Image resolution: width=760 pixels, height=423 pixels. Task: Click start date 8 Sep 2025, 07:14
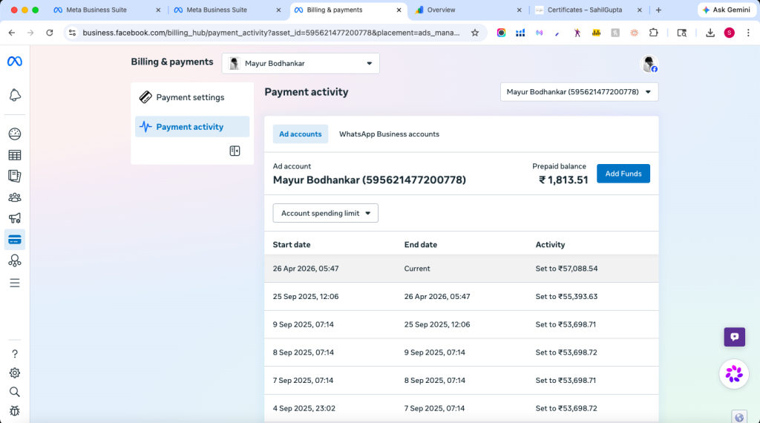point(303,352)
